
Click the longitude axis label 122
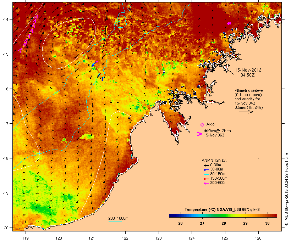(x=125, y=238)
